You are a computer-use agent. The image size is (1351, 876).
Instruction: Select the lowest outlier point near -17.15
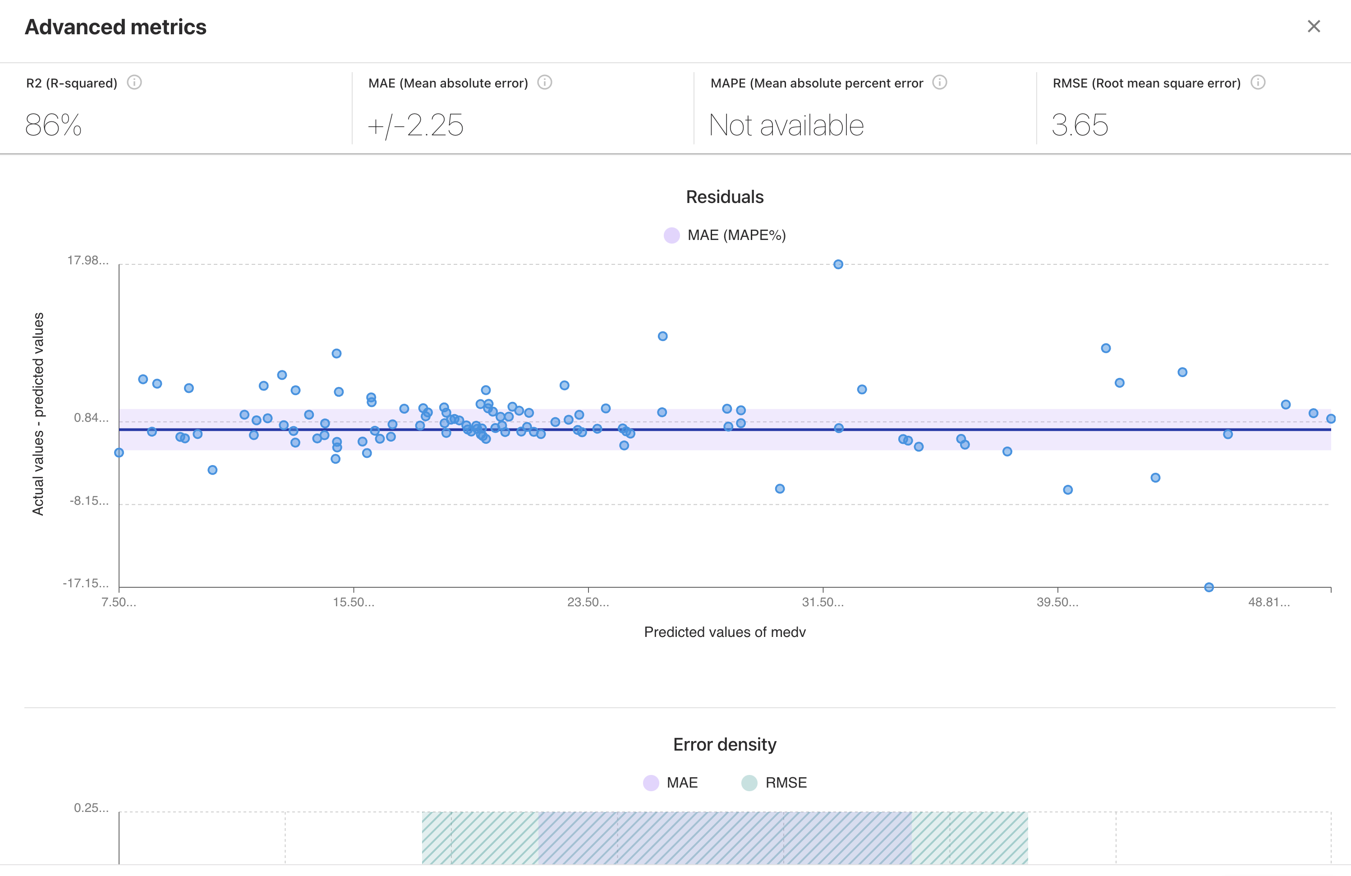pos(1209,587)
